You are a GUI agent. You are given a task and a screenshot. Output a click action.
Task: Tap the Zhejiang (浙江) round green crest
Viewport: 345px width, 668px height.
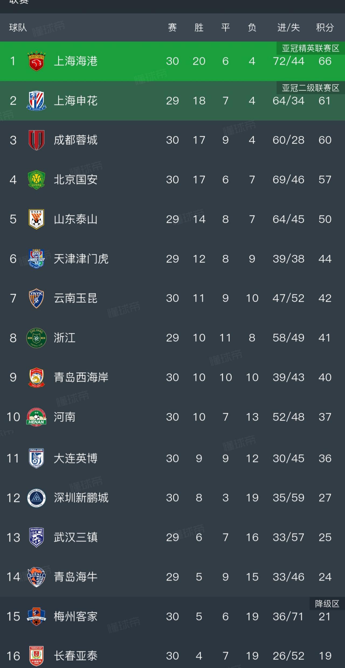(36, 338)
